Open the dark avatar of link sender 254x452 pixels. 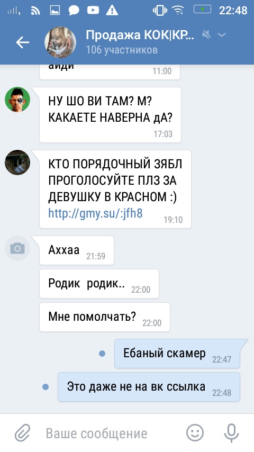coord(17,162)
